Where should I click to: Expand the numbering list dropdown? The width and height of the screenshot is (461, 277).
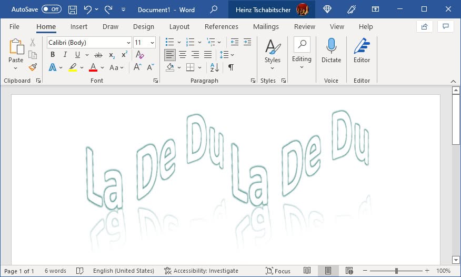[199, 42]
